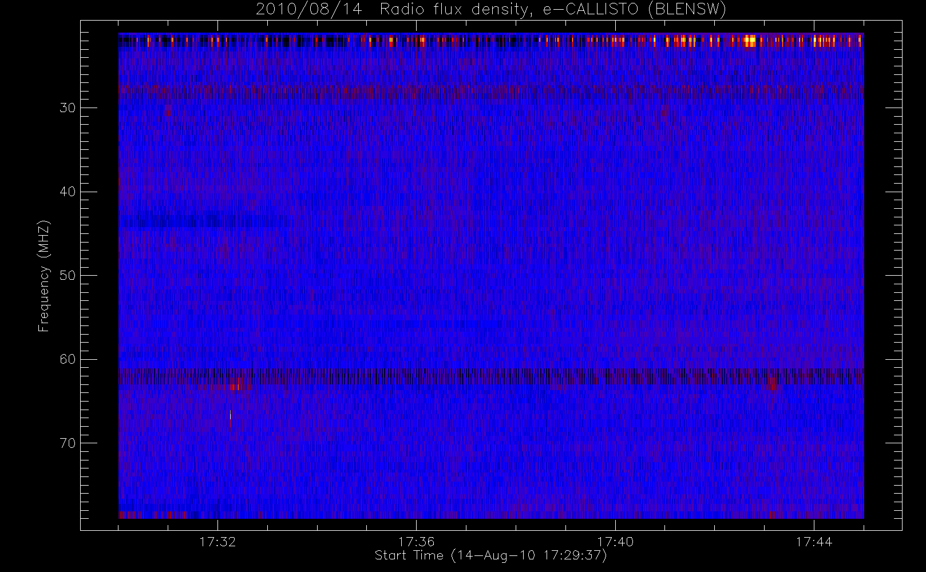The height and width of the screenshot is (572, 926).
Task: Click the frequency tick label '70'
Action: [67, 443]
